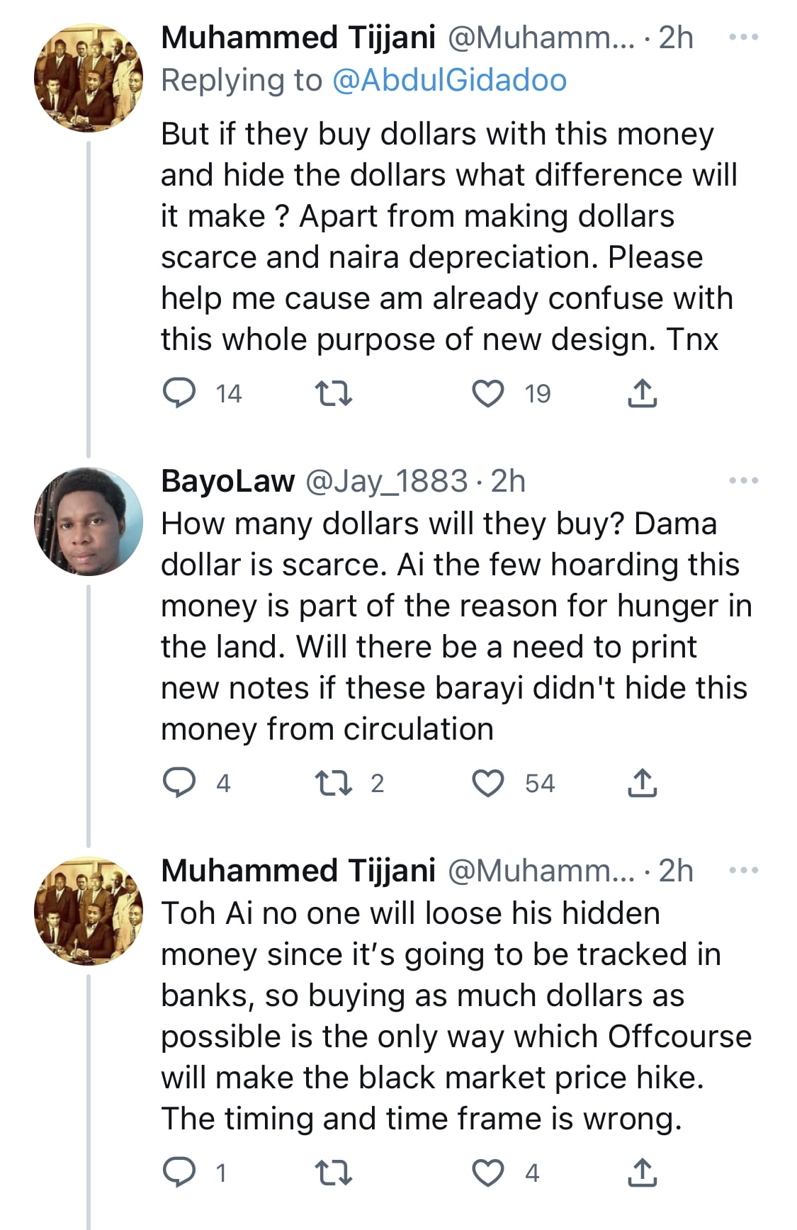Visit the BayoLaw display name profile
The image size is (797, 1230).
point(227,481)
